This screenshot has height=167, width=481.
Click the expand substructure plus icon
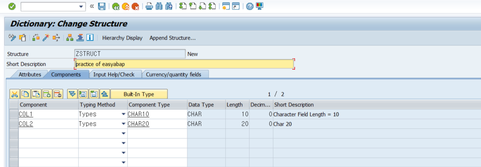pos(83,94)
